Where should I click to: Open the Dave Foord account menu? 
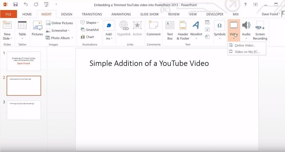coord(271,14)
